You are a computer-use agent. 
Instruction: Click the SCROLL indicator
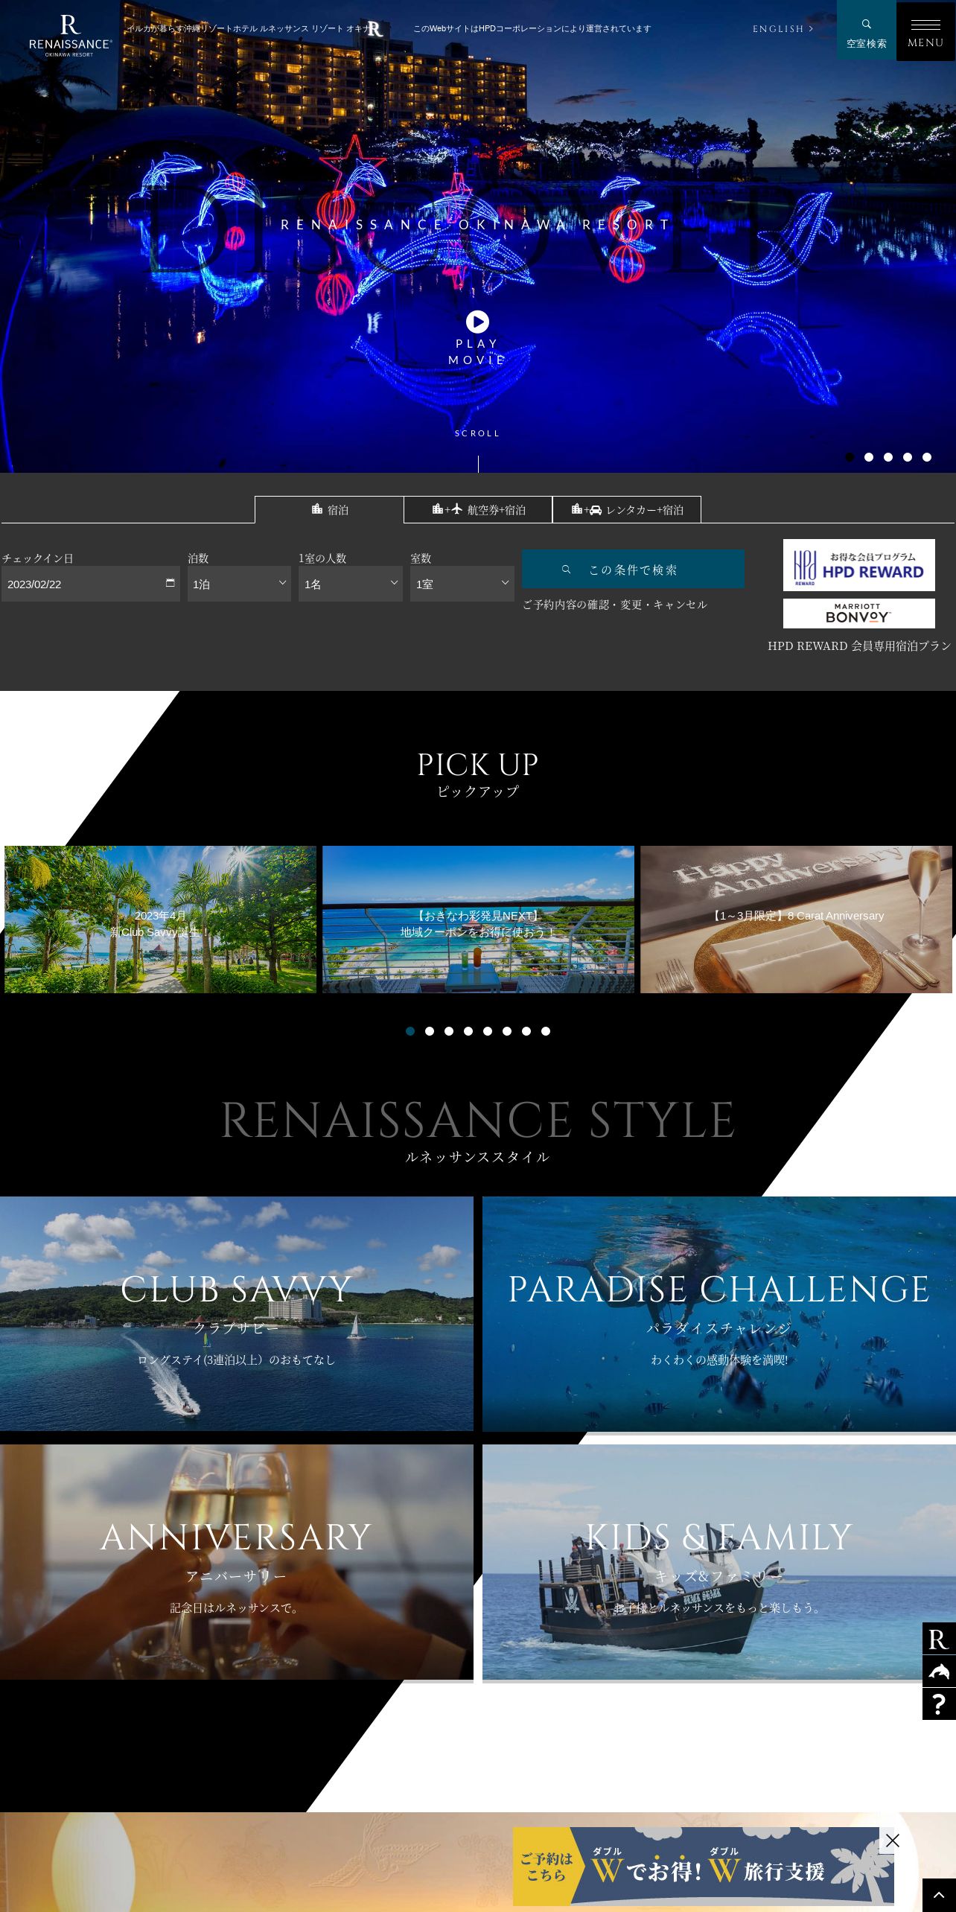click(x=477, y=433)
